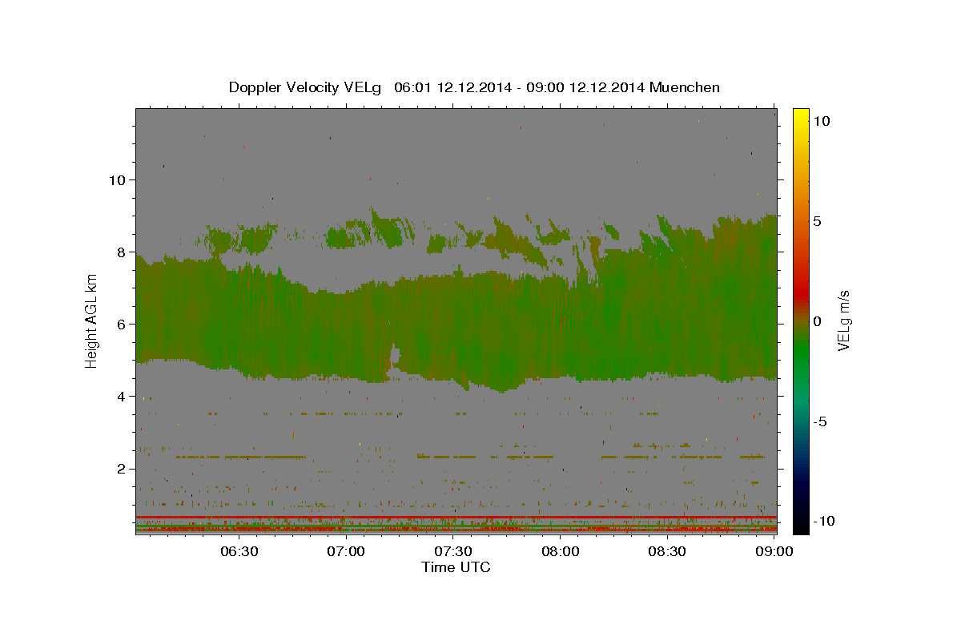Click the 07:30 time tick label
Viewport: 961px width, 641px height.
pyautogui.click(x=453, y=551)
